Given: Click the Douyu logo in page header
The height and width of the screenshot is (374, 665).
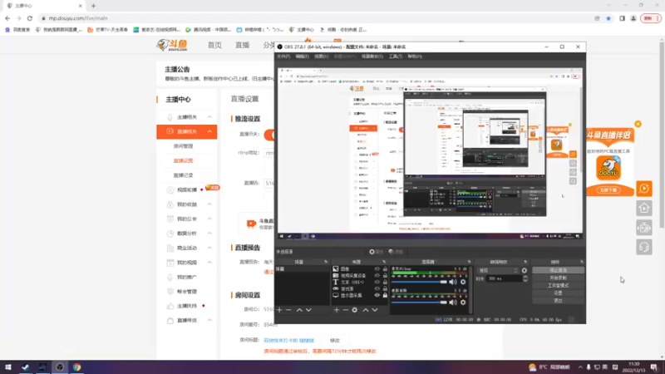Looking at the screenshot, I should tap(172, 45).
